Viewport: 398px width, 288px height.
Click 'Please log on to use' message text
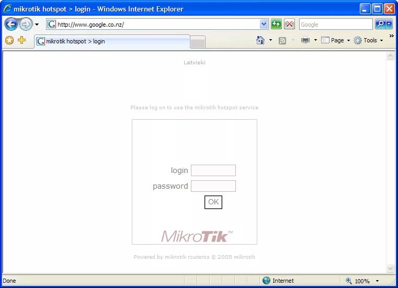(x=195, y=107)
